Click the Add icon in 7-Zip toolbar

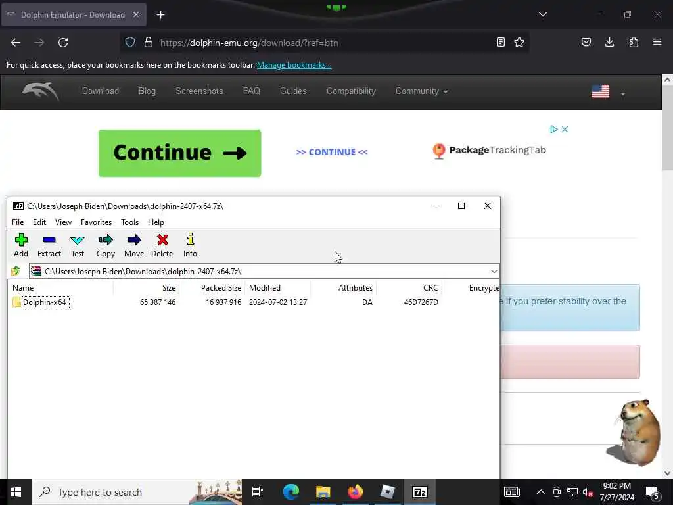[21, 245]
